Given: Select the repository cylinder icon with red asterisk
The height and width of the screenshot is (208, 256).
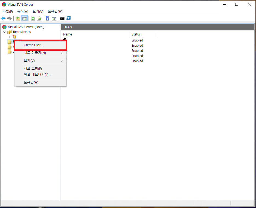Looking at the screenshot, I should point(14,37).
